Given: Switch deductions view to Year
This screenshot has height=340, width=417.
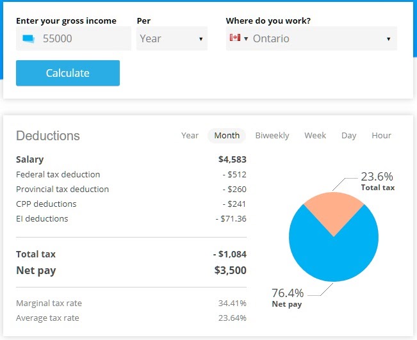Looking at the screenshot, I should 190,135.
